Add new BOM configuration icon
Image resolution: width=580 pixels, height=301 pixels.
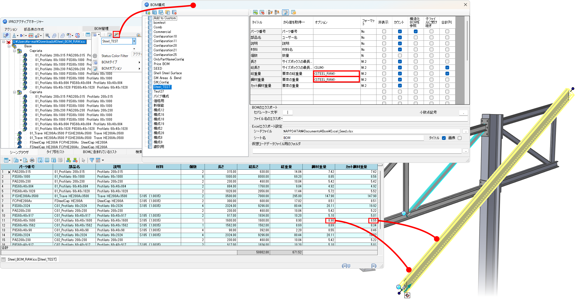148,12
